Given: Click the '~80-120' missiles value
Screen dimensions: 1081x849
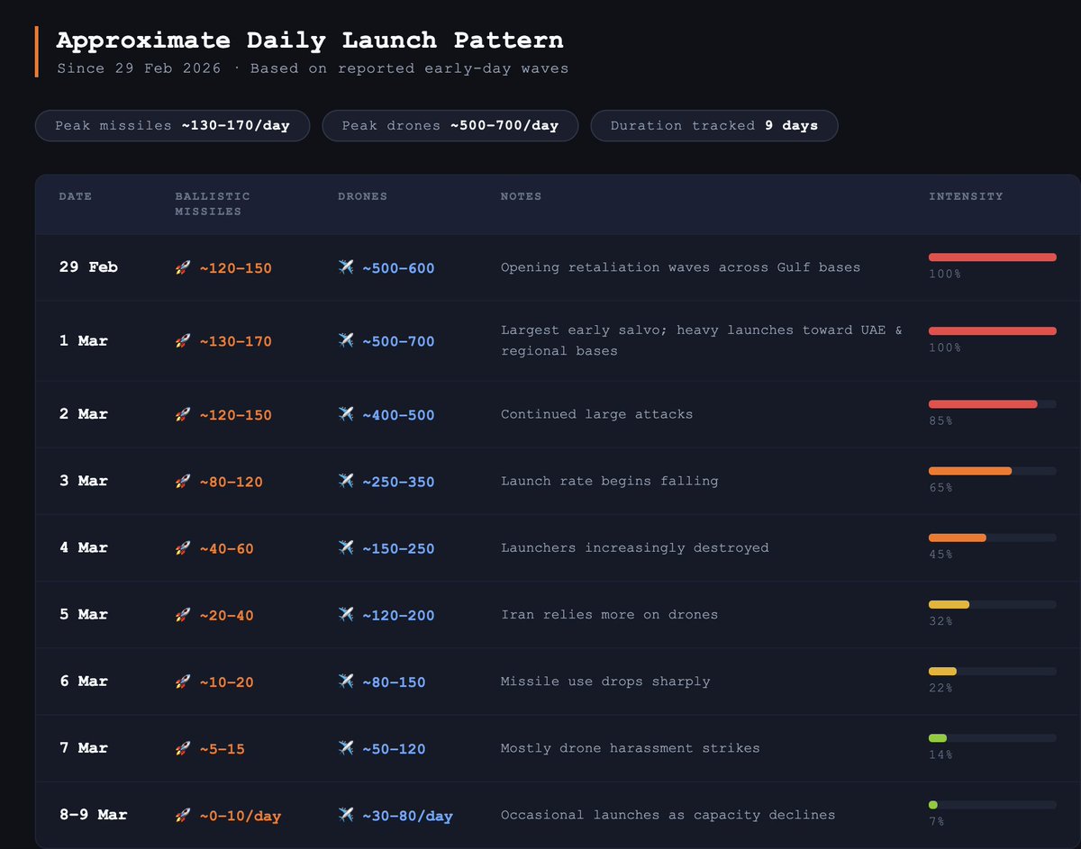Looking at the screenshot, I should (231, 483).
